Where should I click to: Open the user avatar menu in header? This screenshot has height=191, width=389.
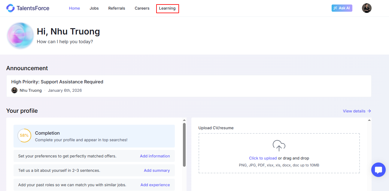[367, 8]
